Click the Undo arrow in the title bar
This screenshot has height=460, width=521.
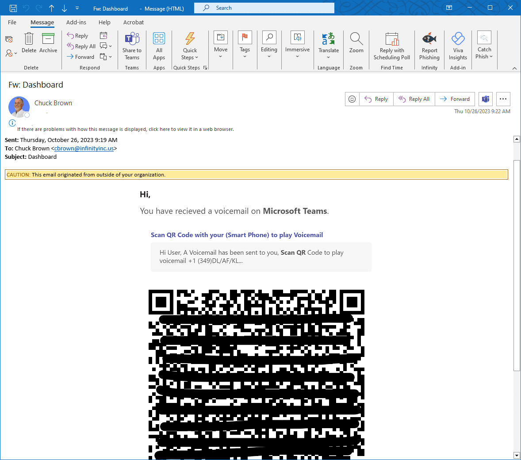26,8
